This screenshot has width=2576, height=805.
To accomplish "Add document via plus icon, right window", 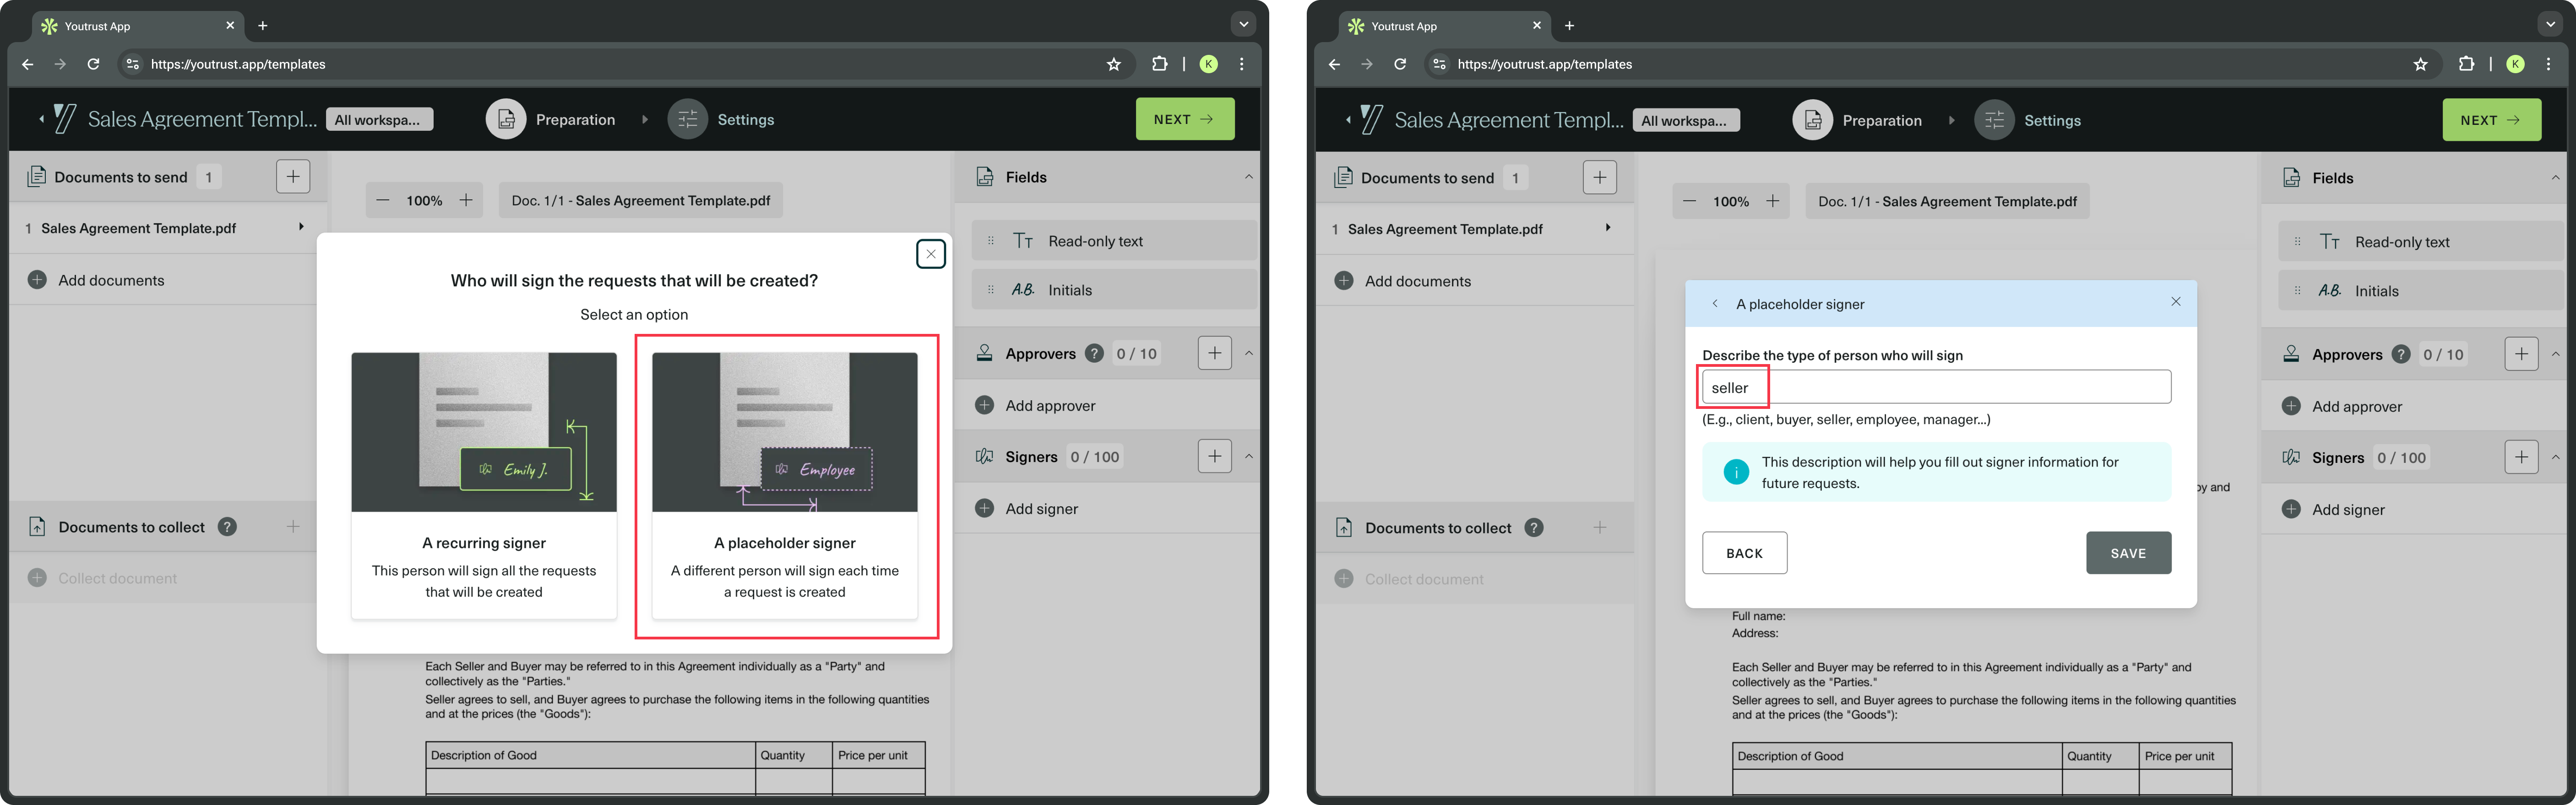I will (1599, 178).
